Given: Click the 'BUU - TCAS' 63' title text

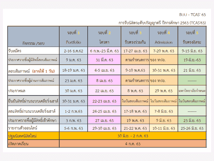Looking at the screenshot, I should click(192, 15).
